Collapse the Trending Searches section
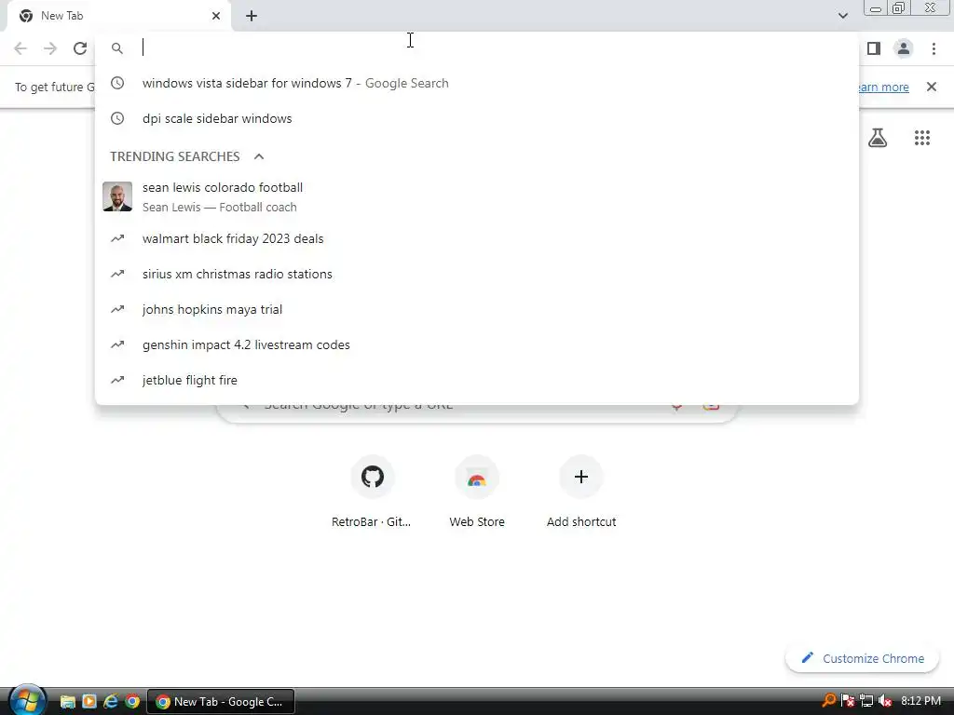954x715 pixels. [259, 156]
